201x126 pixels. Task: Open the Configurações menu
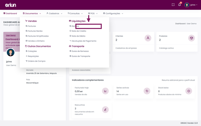tap(112, 13)
